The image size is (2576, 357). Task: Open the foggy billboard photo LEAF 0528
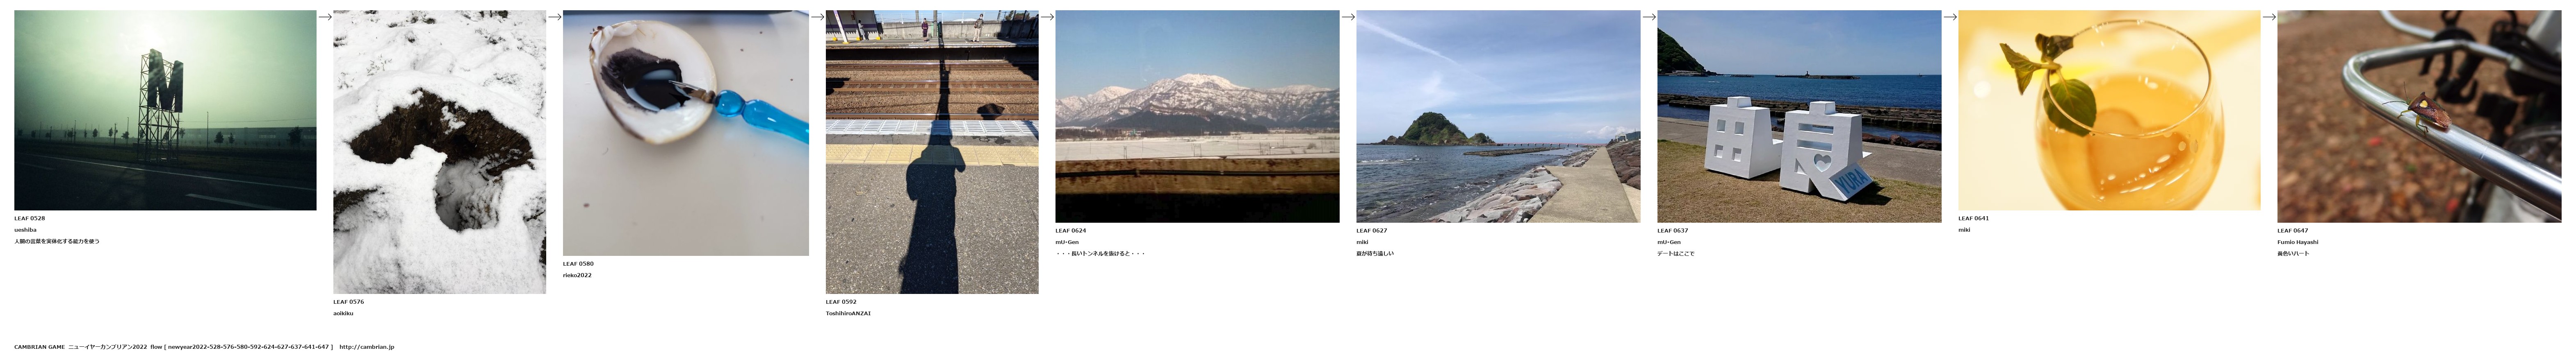click(165, 111)
